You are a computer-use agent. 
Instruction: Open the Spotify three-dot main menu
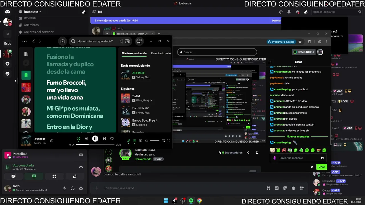click(x=25, y=41)
